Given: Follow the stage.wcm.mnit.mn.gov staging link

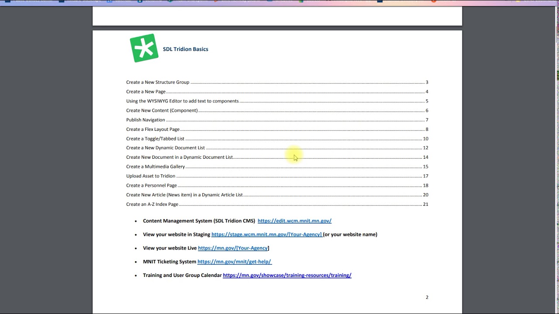Looking at the screenshot, I should click(x=266, y=235).
